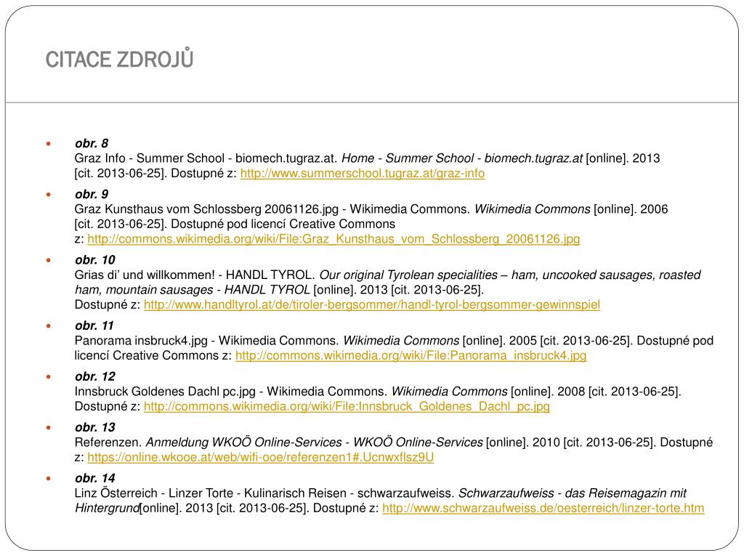The width and height of the screenshot is (744, 558).
Task: Click the italic text Anmeldung WKOÖ Online-Services
Action: pyautogui.click(x=244, y=442)
